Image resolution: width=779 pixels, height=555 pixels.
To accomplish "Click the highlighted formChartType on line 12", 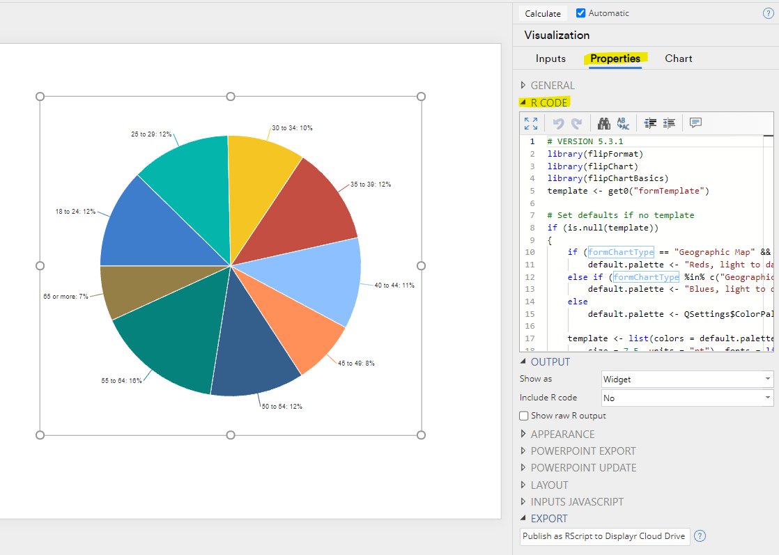I will point(646,277).
